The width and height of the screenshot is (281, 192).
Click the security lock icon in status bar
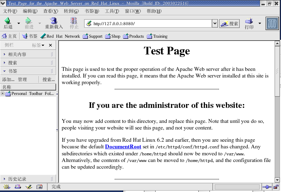coord(276,187)
